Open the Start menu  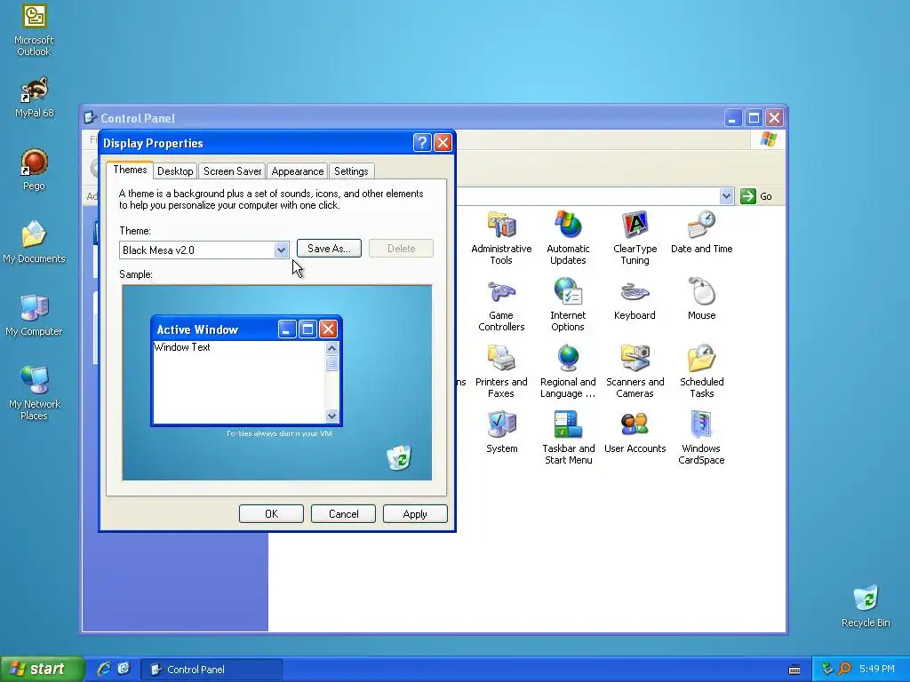[42, 669]
